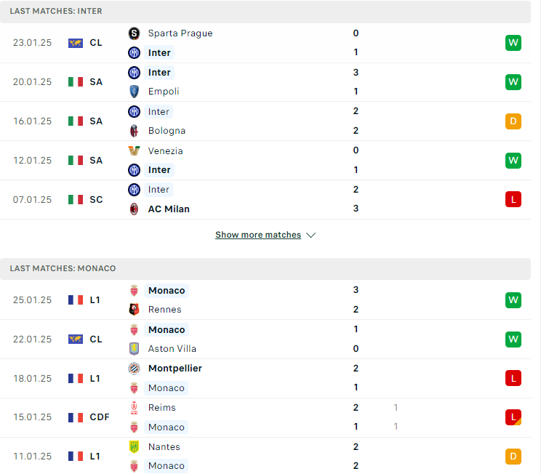This screenshot has width=541, height=474.
Task: Open the Monaco vs Rennes match row
Action: point(265,300)
